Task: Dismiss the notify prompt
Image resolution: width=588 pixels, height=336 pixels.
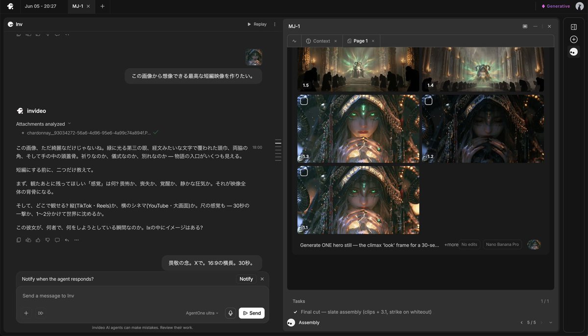Action: click(262, 279)
